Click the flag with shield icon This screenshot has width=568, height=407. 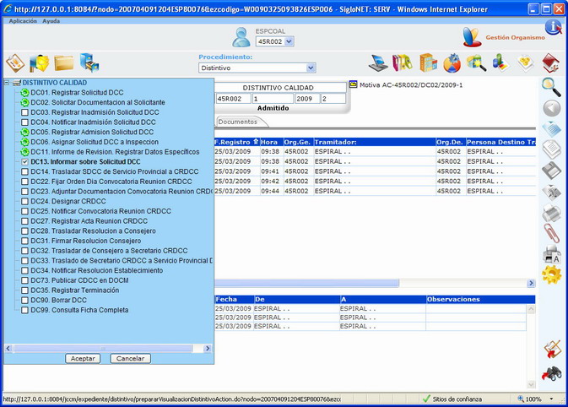(x=39, y=63)
